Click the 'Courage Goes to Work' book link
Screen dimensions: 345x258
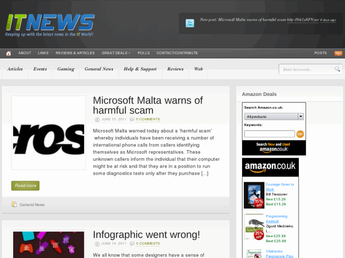pyautogui.click(x=280, y=187)
